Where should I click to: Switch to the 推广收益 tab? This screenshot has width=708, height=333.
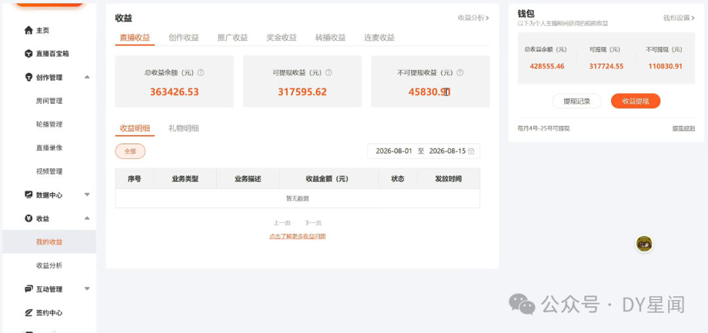233,37
